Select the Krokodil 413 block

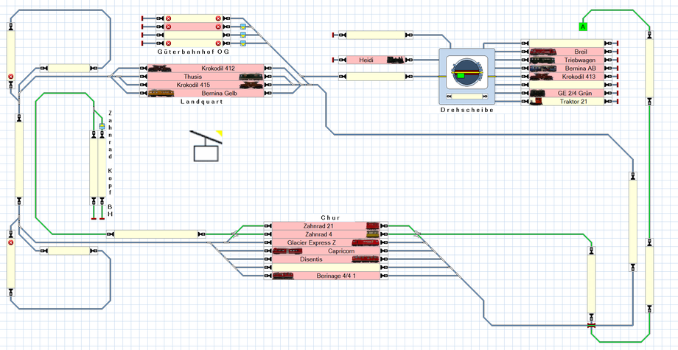[x=567, y=77]
